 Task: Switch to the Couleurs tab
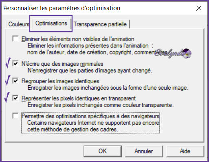point(19,24)
